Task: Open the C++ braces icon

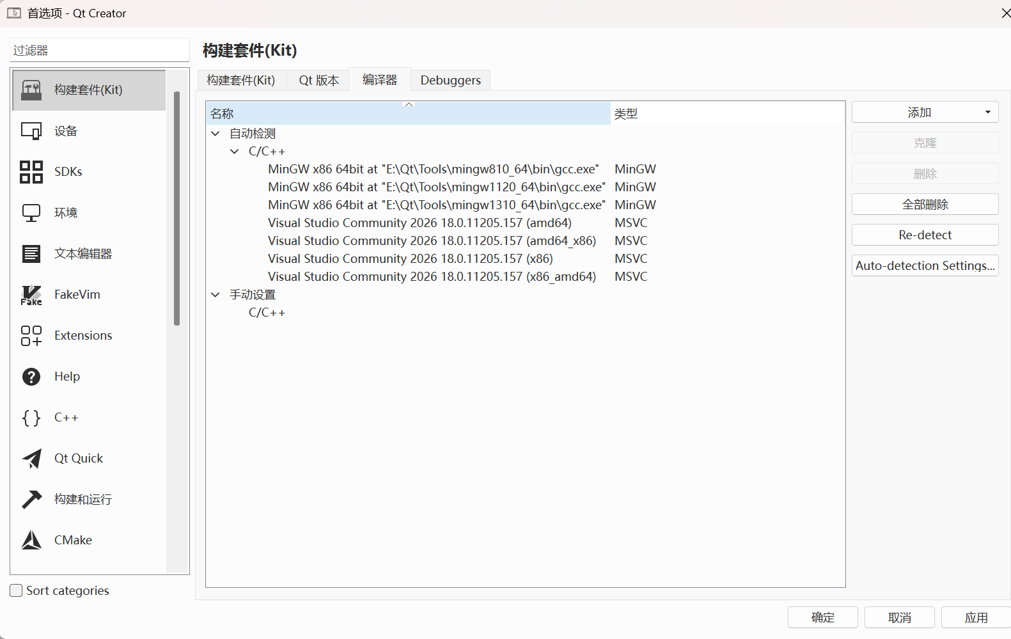Action: pyautogui.click(x=31, y=418)
